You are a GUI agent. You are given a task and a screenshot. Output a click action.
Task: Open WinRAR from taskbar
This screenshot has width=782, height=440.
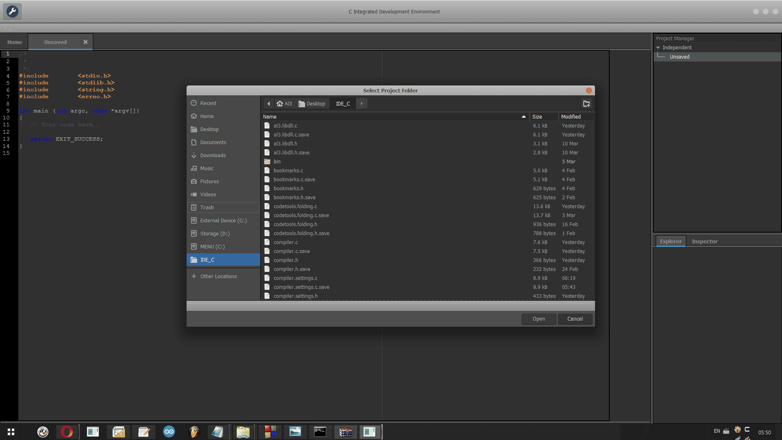coord(345,432)
